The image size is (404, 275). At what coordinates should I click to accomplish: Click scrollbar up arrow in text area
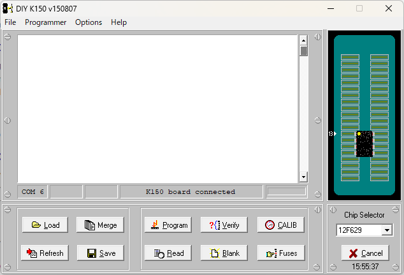[304, 40]
